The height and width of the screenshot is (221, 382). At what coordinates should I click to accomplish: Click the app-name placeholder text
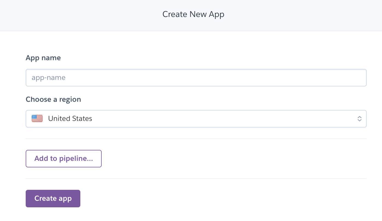49,78
